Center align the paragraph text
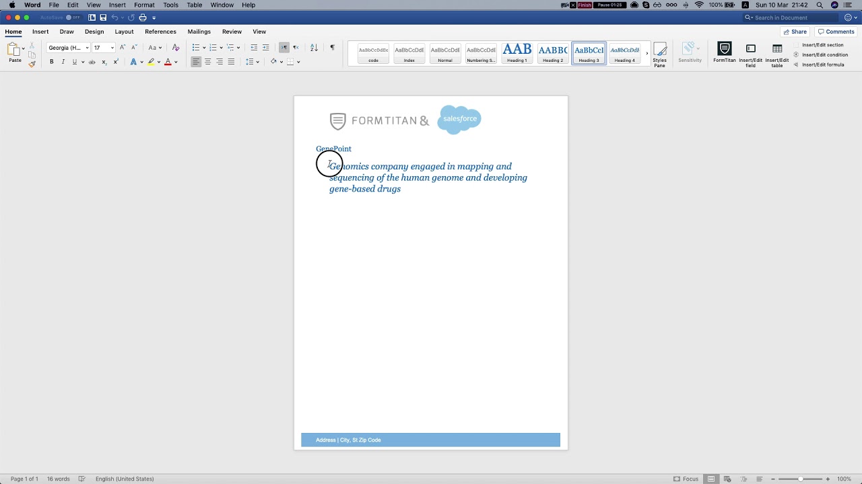 point(207,62)
